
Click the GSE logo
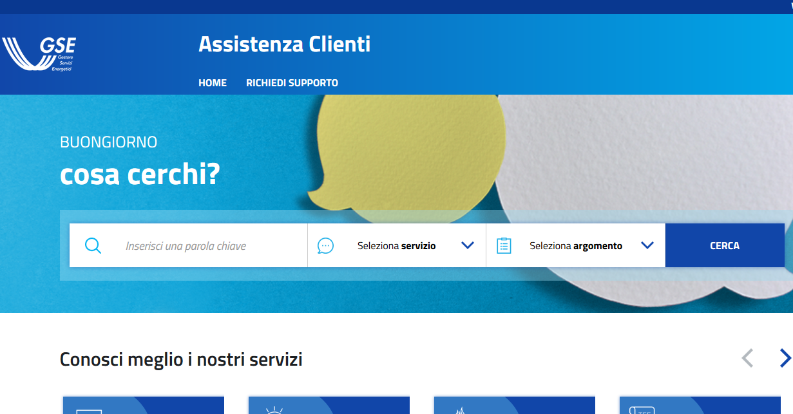click(39, 54)
